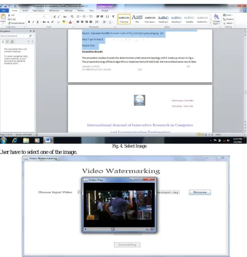Click the Increase Indent icon
The height and width of the screenshot is (257, 247).
pyautogui.click(x=102, y=16)
